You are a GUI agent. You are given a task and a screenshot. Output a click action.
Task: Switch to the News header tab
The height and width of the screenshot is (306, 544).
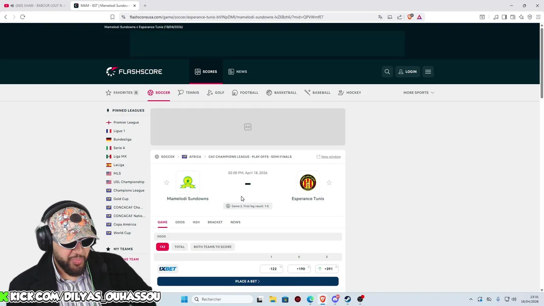pos(238,71)
